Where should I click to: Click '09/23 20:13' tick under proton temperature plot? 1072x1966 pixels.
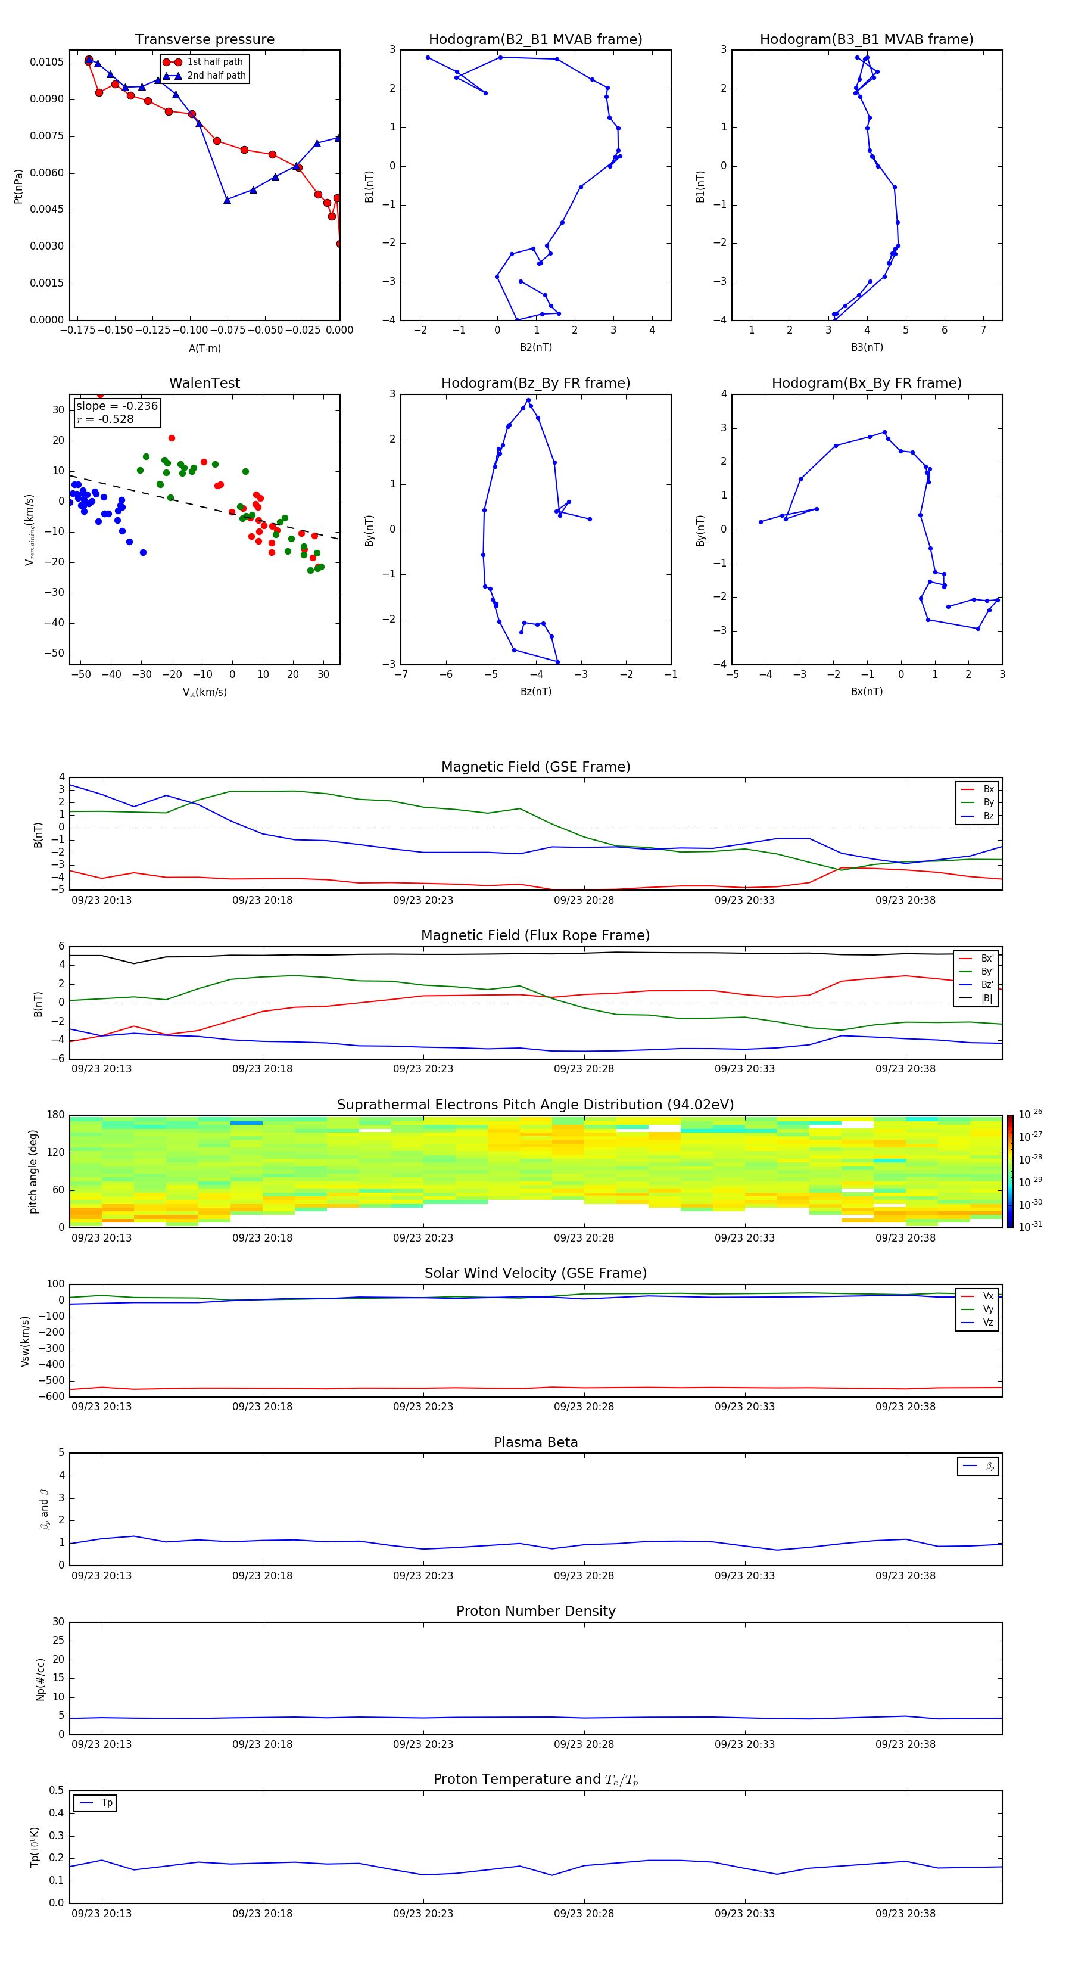click(x=101, y=1914)
